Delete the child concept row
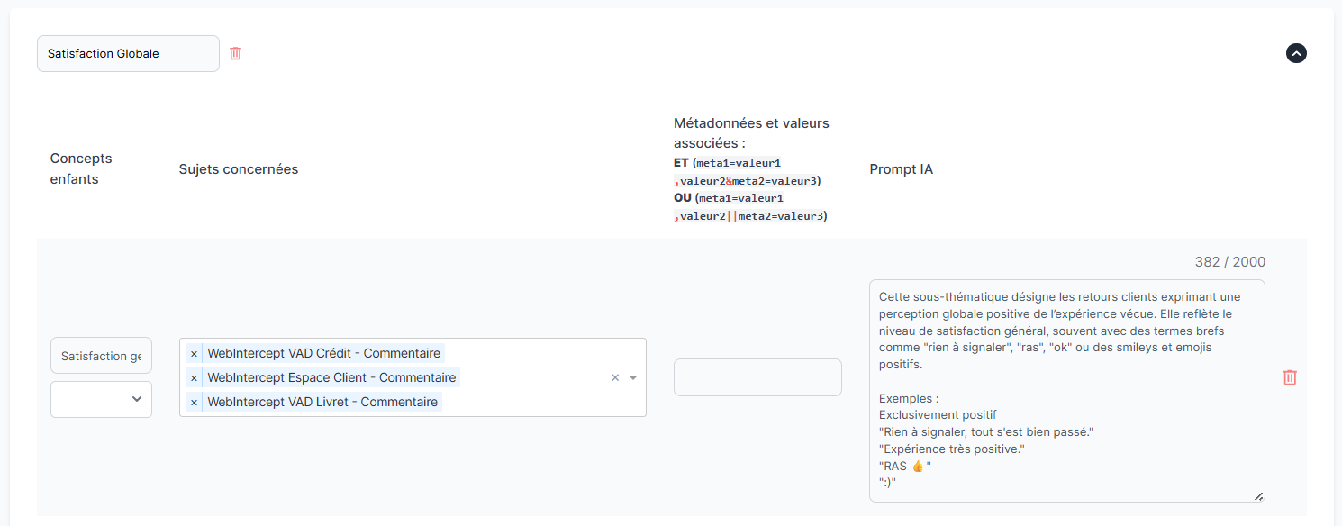1342x526 pixels. pos(1290,377)
